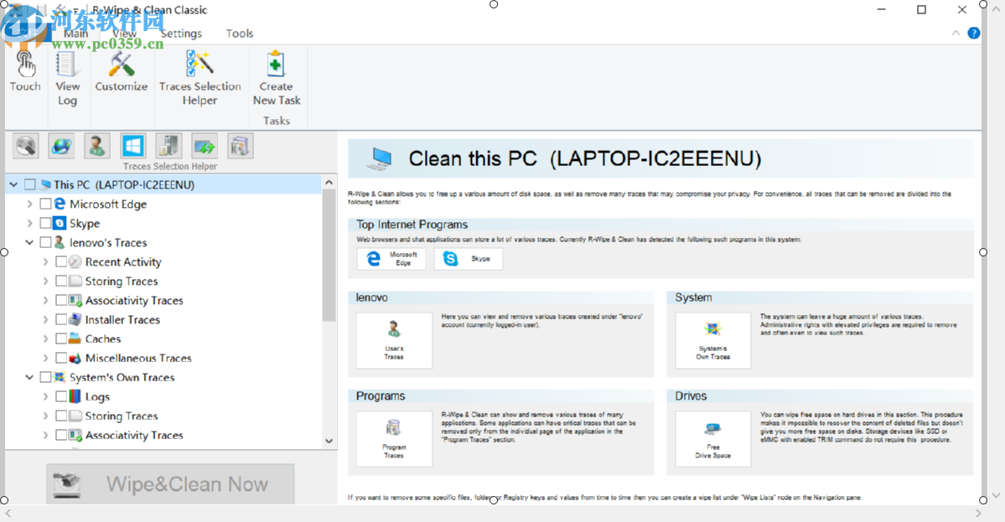Click the Skype tile in Top Internet Programs

[469, 259]
